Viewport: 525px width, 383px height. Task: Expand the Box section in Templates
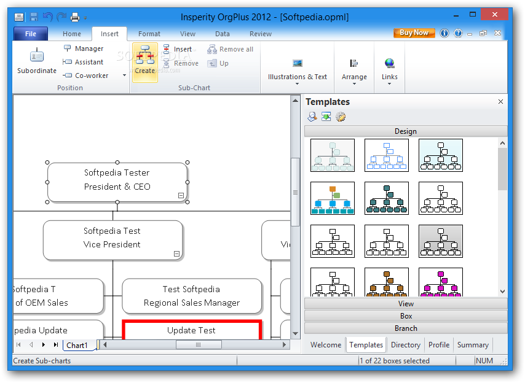[406, 316]
